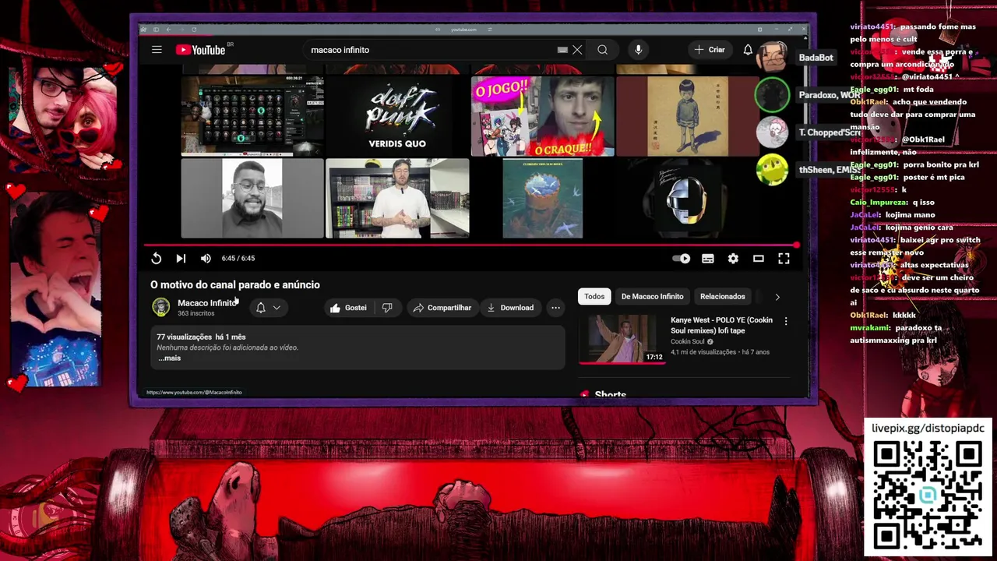Open the grayscale bearded man end-screen video

pos(252,199)
